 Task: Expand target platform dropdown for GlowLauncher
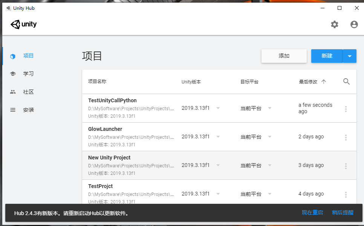269,137
